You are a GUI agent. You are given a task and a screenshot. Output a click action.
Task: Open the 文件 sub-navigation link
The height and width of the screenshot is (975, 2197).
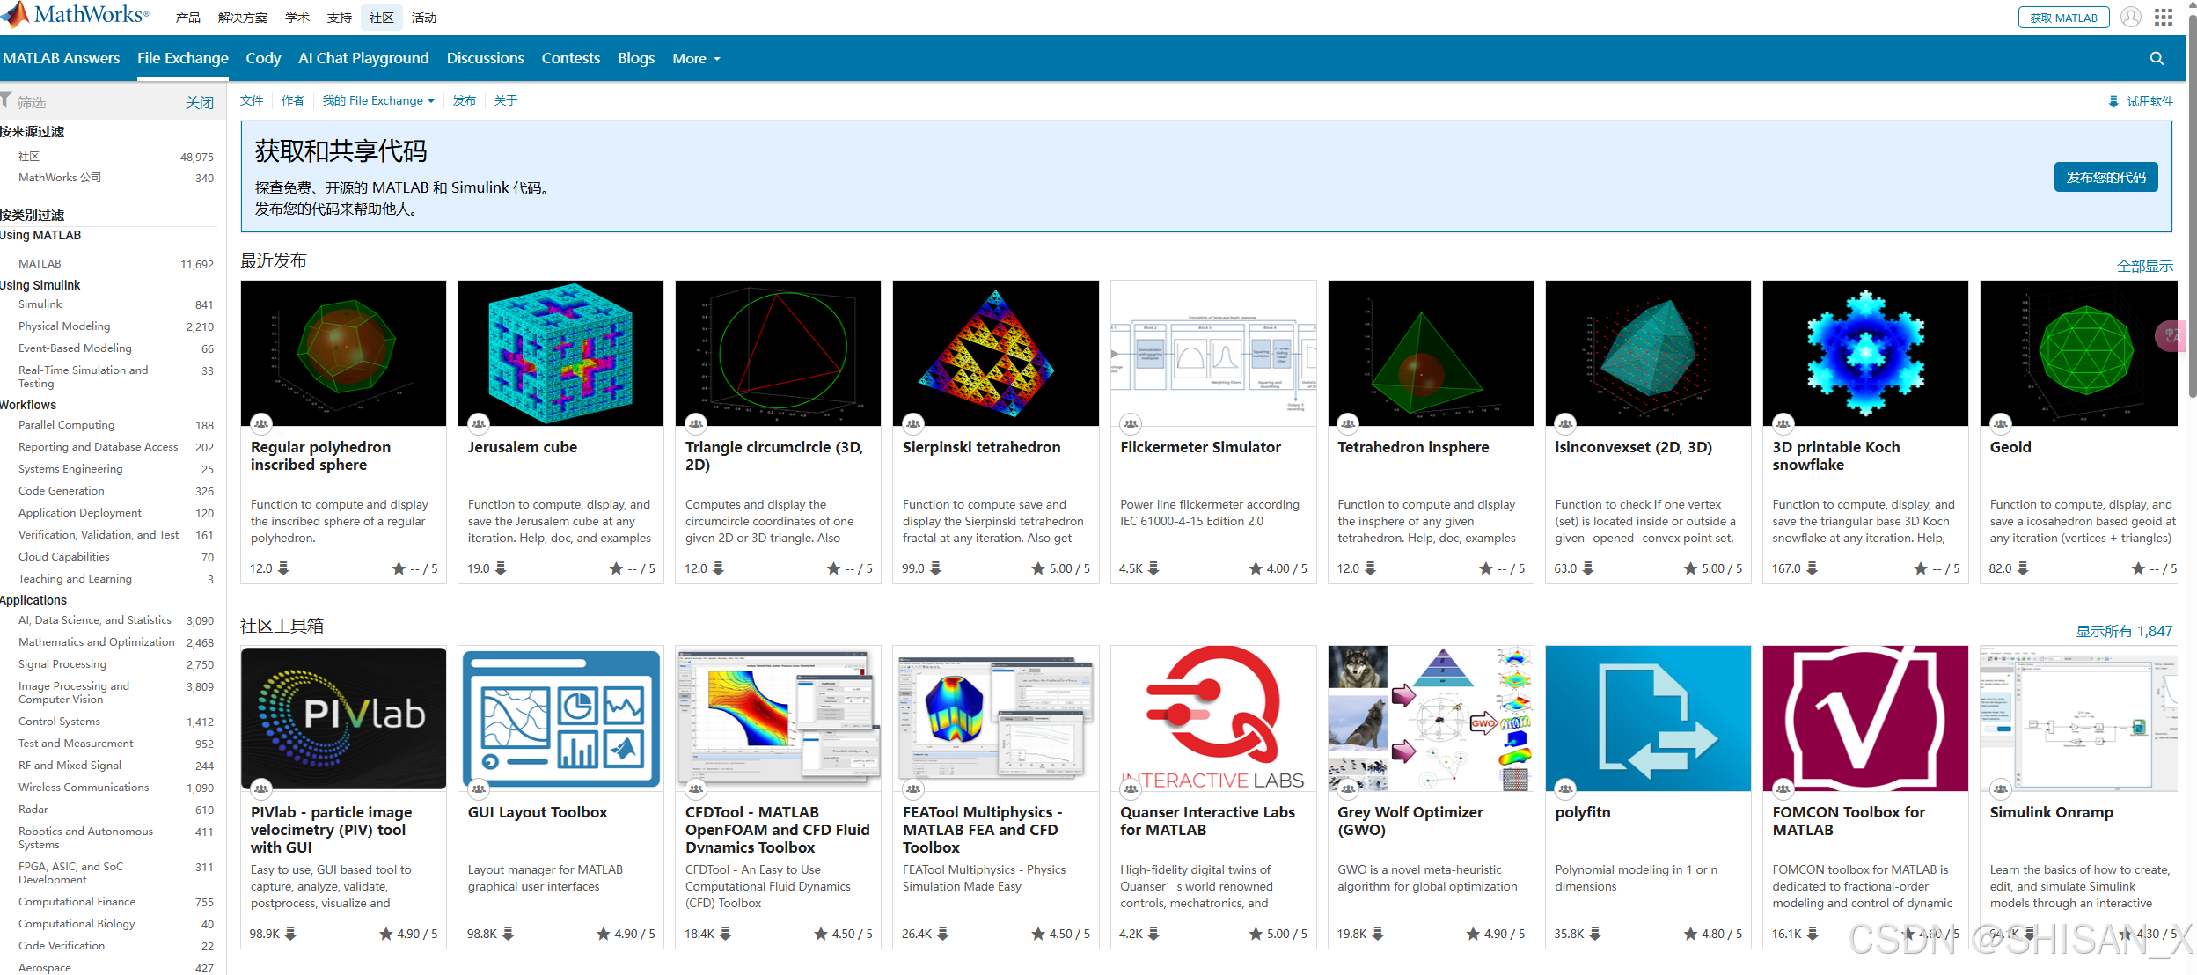coord(252,100)
